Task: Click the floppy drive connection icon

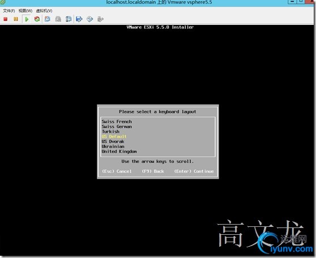Action: [x=79, y=19]
